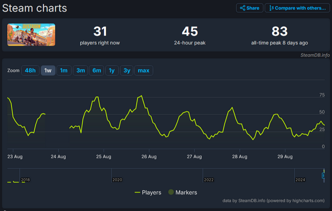The width and height of the screenshot is (332, 211).
Task: Click the game banner thumbnail
Action: (31, 35)
